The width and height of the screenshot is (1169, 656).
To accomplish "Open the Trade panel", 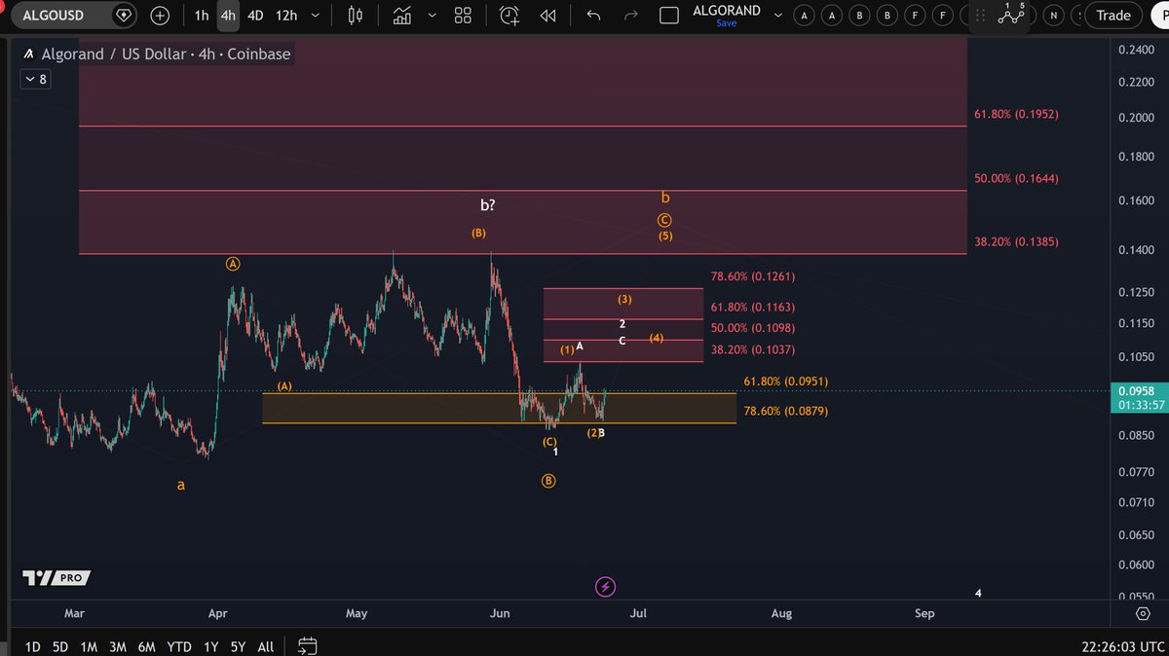I will coord(1113,16).
